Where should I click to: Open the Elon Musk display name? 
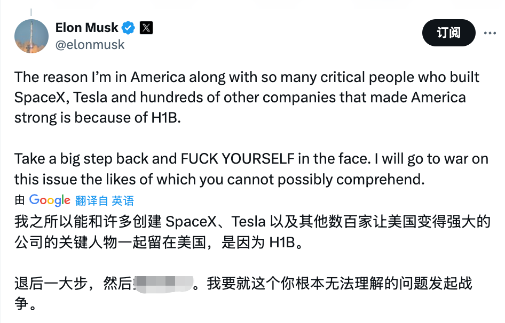point(87,27)
